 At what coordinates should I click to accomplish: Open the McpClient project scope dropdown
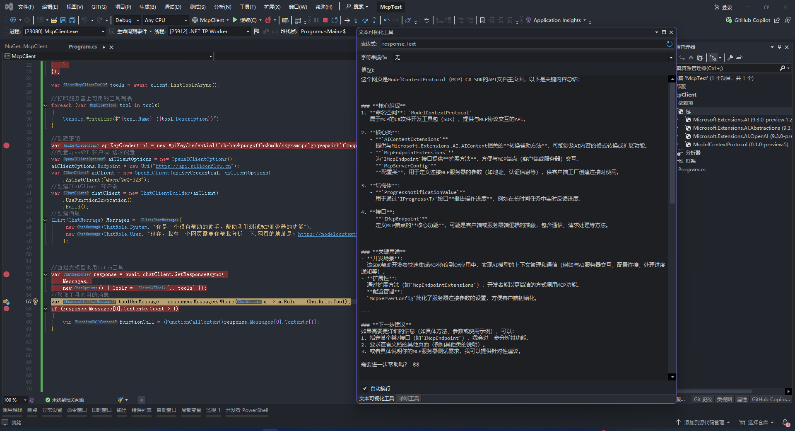[x=108, y=56]
